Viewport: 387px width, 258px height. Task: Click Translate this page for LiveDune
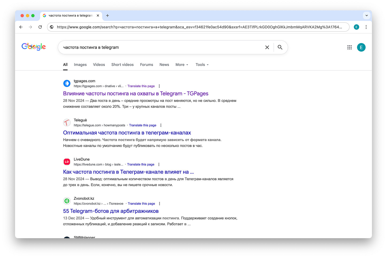pyautogui.click(x=141, y=164)
